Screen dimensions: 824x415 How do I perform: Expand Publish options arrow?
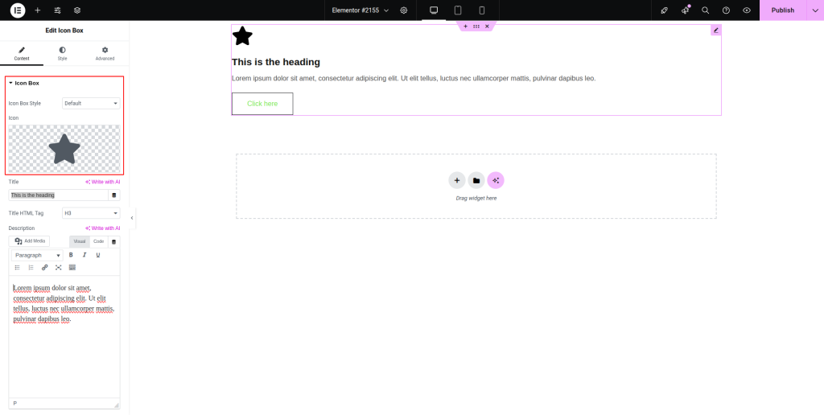pos(815,10)
